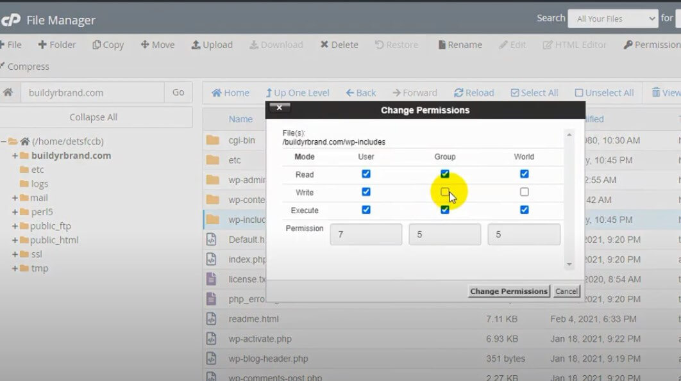Open Permissions from the toolbar
The image size is (681, 381).
(x=652, y=45)
